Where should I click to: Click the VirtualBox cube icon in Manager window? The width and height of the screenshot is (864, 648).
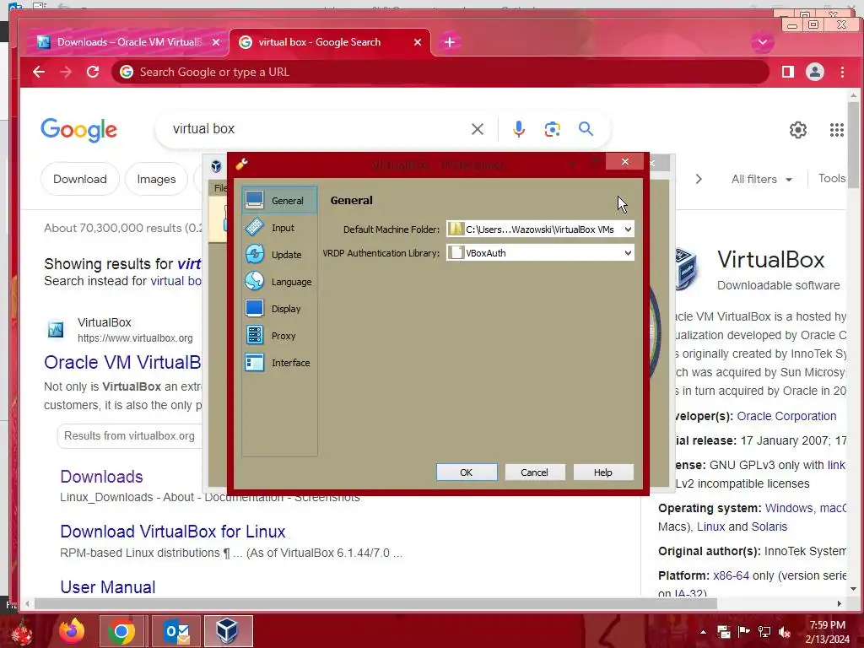[216, 166]
